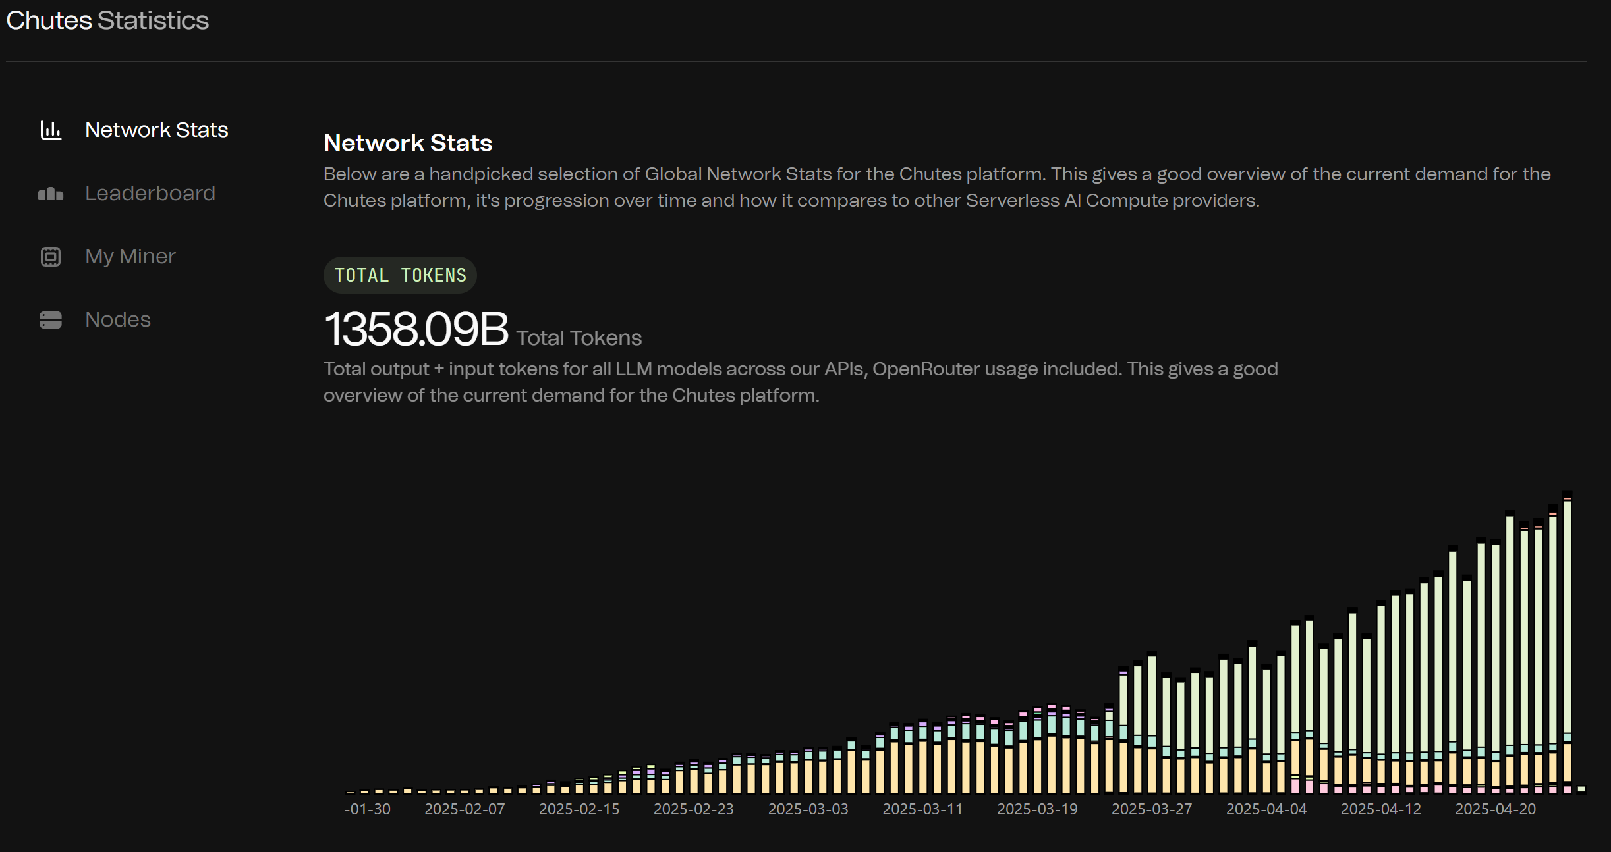Screen dimensions: 1611x852
Task: Click the Leaderboard podium icon
Action: tap(51, 194)
